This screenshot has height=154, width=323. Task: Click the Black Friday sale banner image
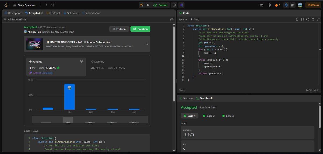[x=35, y=44]
